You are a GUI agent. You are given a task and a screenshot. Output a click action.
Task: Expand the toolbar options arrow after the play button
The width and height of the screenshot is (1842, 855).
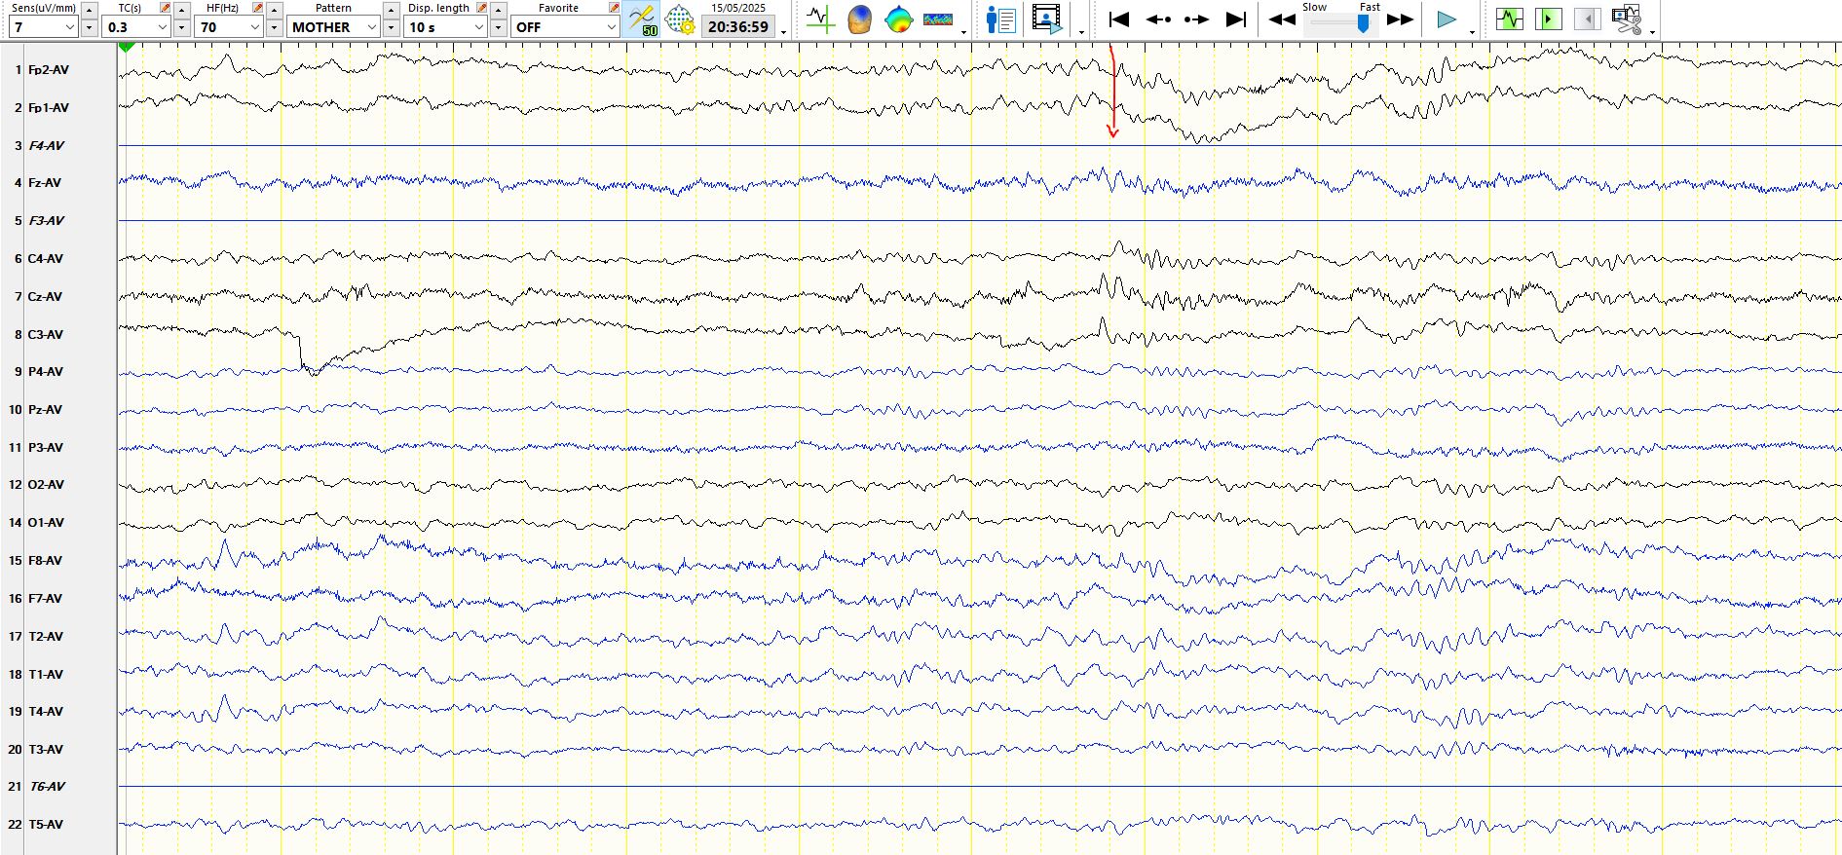1472,32
